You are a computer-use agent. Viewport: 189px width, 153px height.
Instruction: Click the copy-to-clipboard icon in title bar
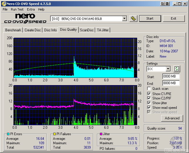pyautogui.click(x=162, y=4)
